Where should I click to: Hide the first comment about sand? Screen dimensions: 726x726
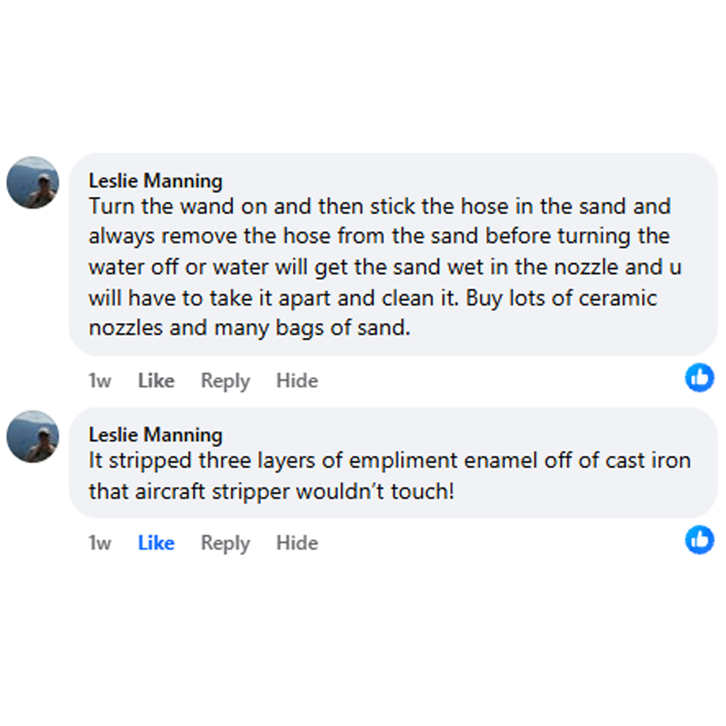click(x=297, y=380)
